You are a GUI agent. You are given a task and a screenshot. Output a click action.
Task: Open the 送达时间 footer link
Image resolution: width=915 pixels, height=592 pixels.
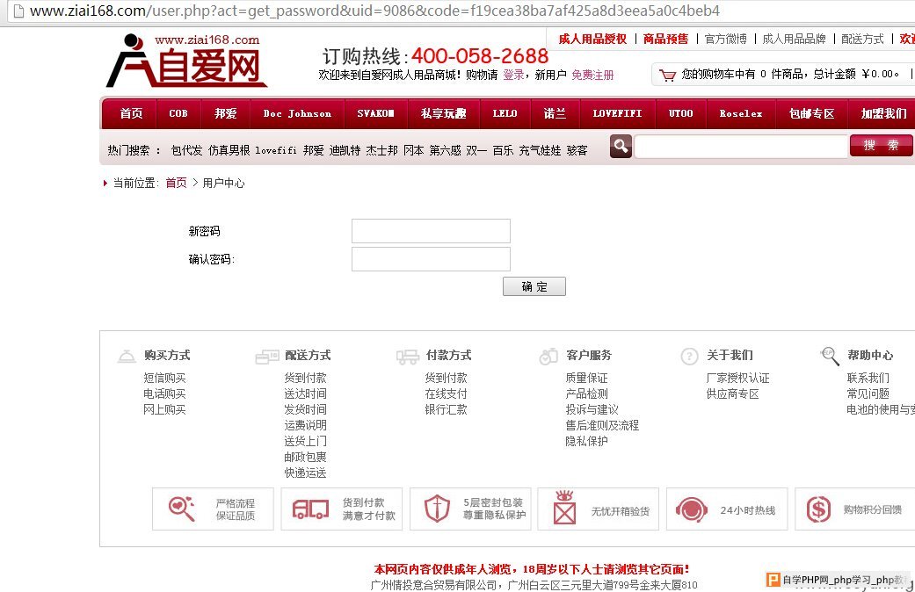point(305,393)
